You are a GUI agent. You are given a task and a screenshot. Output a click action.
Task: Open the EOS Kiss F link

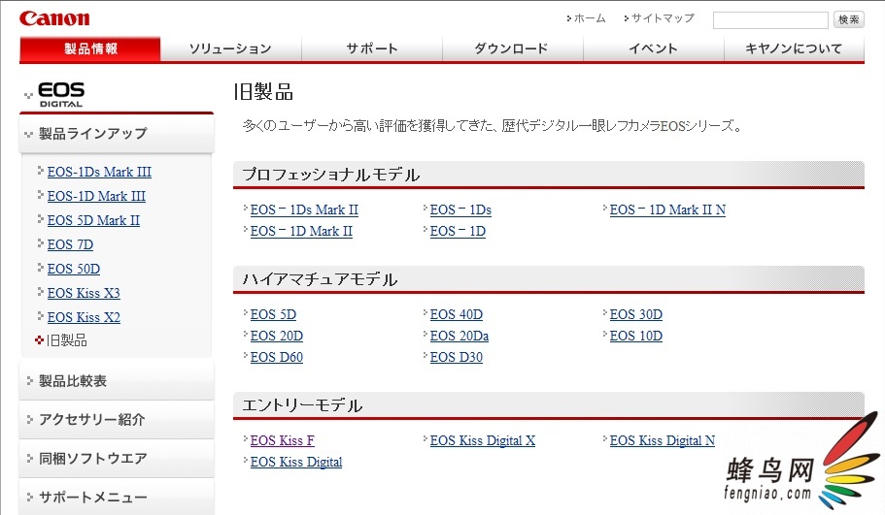(x=282, y=440)
